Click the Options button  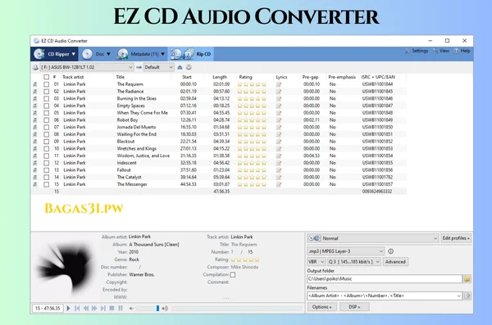click(x=322, y=307)
